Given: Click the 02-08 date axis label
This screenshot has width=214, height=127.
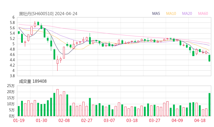Looking at the screenshot, I should tap(64, 120).
